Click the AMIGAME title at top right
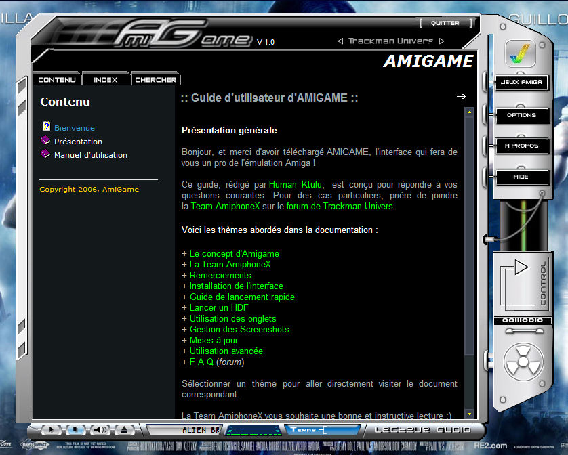Screen dimensions: 568x455 tap(428, 61)
